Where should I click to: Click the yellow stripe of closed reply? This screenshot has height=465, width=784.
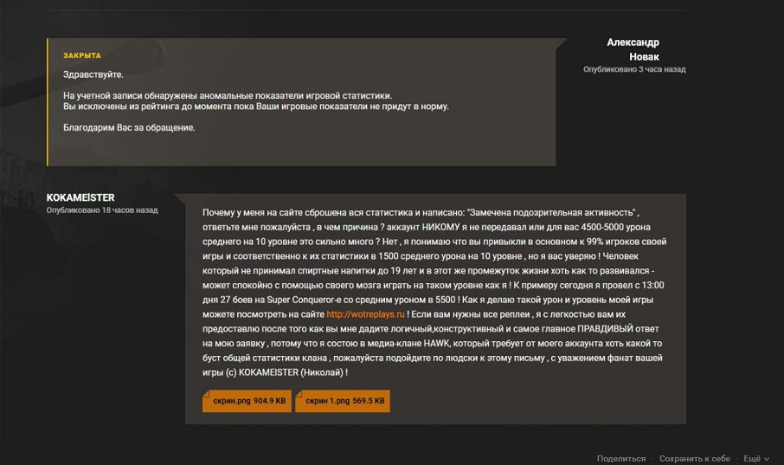click(48, 102)
